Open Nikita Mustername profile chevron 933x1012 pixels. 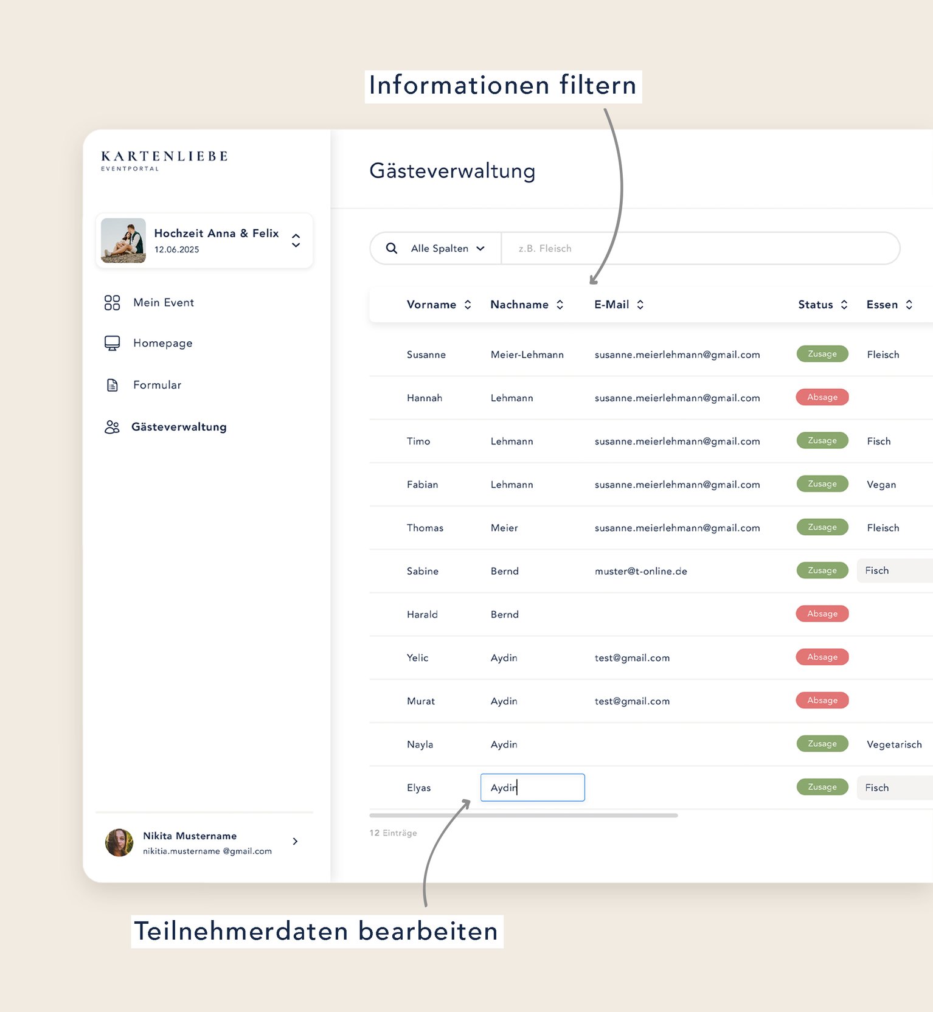(x=295, y=841)
